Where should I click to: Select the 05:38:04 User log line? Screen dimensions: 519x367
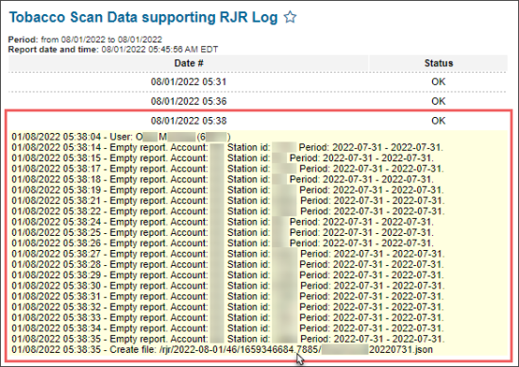coord(121,137)
